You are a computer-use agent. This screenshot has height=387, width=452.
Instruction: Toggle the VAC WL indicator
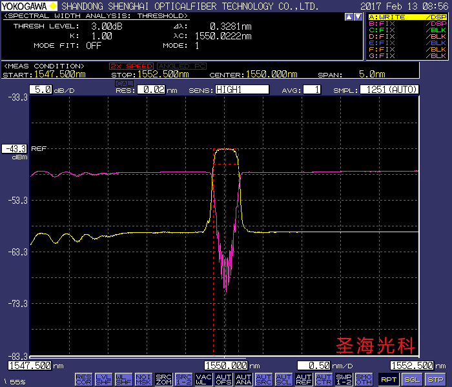click(203, 379)
